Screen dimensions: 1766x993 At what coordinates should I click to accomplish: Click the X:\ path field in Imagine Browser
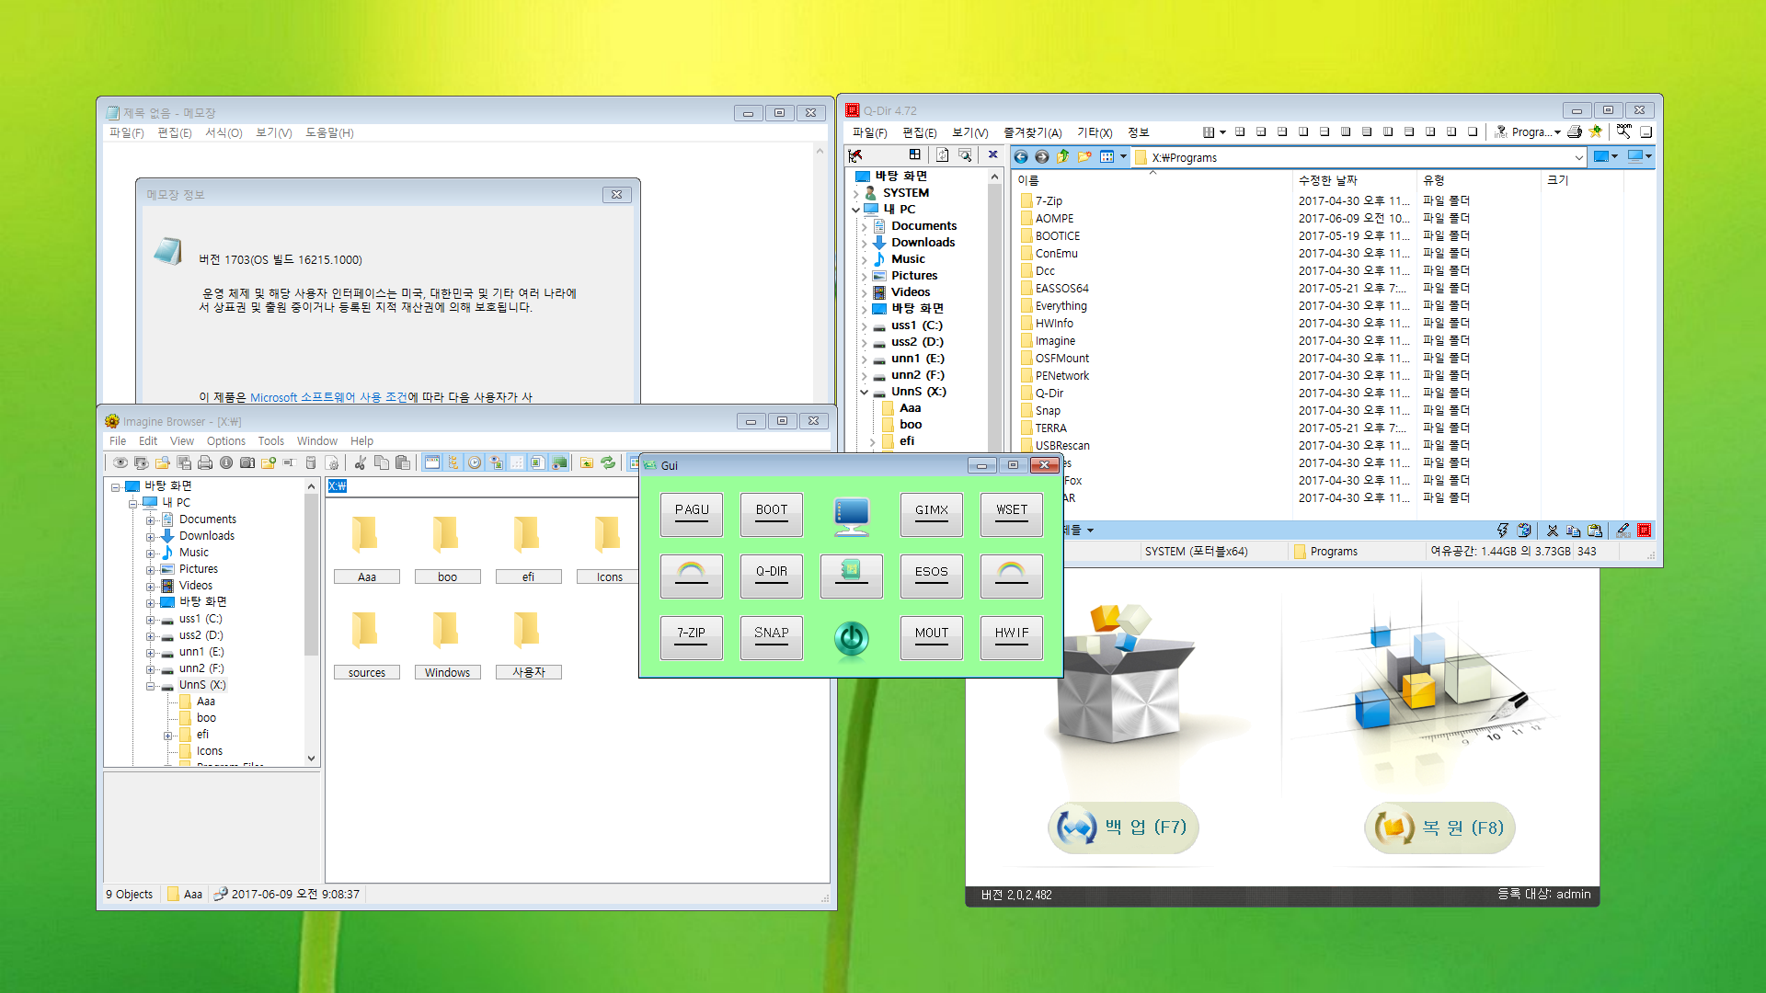point(482,485)
